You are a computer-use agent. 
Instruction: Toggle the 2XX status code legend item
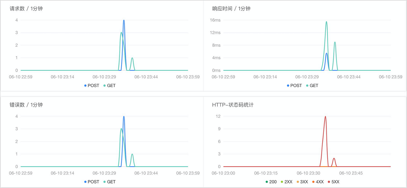(x=287, y=182)
